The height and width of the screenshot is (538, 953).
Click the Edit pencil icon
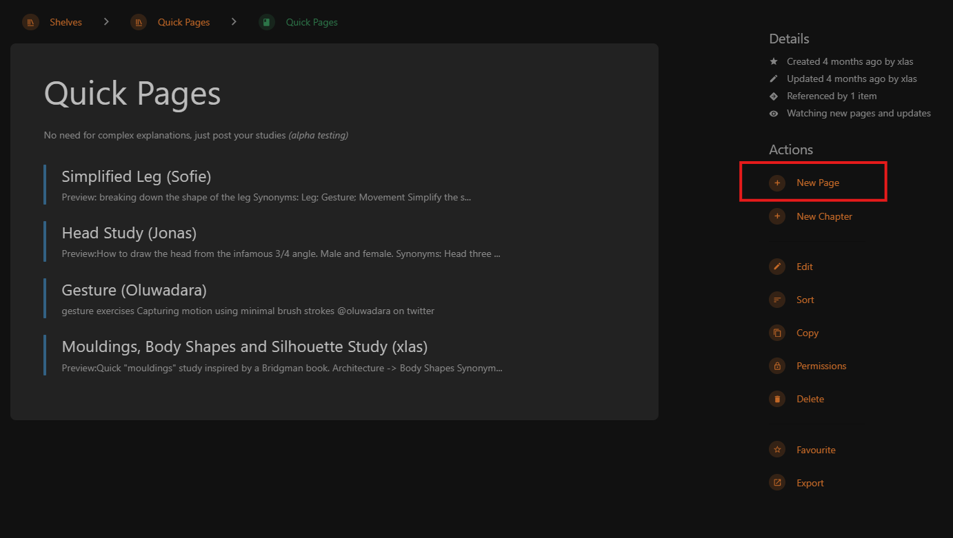coord(777,267)
